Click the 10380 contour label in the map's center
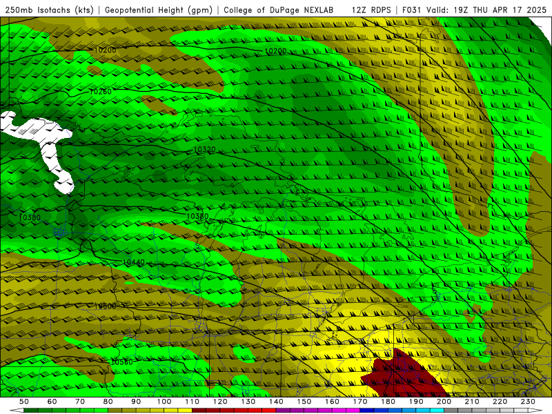Screen dimensions: 552x414 [x=197, y=216]
